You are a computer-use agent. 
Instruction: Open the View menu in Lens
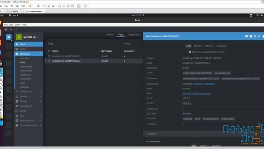click(x=17, y=25)
